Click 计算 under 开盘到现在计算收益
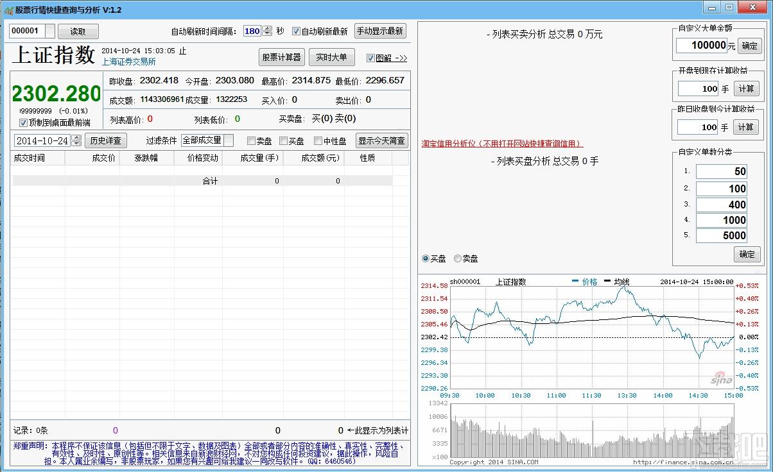 (x=745, y=89)
